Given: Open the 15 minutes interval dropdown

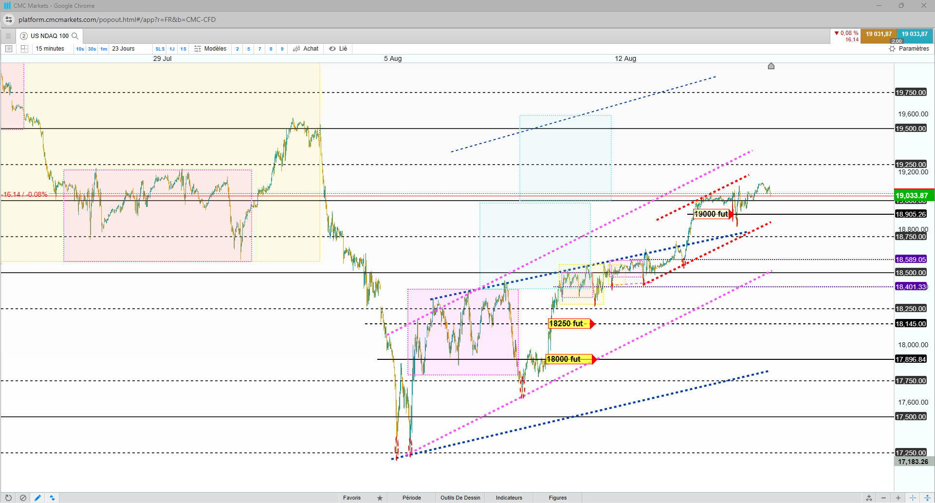Looking at the screenshot, I should [50, 49].
